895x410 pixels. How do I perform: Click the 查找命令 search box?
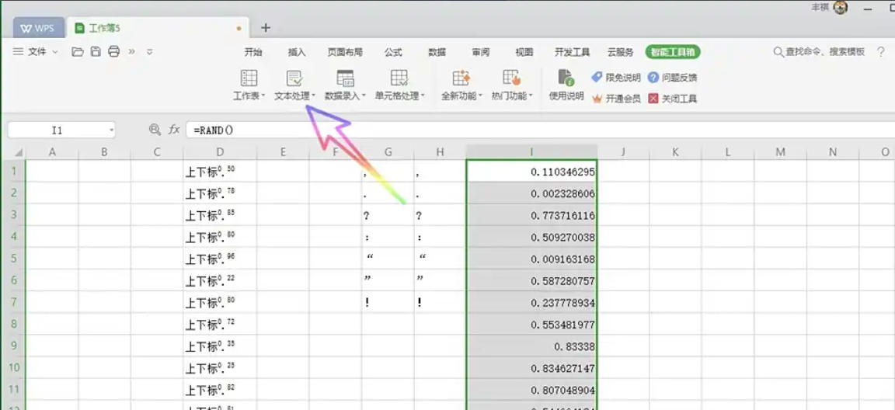click(x=819, y=52)
